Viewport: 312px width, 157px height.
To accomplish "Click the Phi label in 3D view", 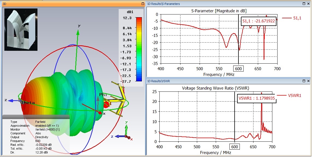I will click(x=103, y=95).
